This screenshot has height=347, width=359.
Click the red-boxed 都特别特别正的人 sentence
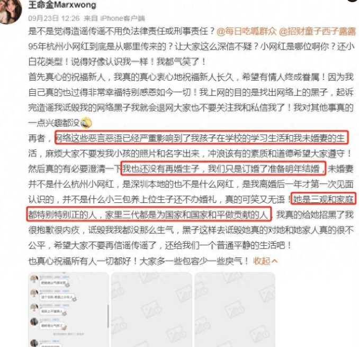[149, 215]
